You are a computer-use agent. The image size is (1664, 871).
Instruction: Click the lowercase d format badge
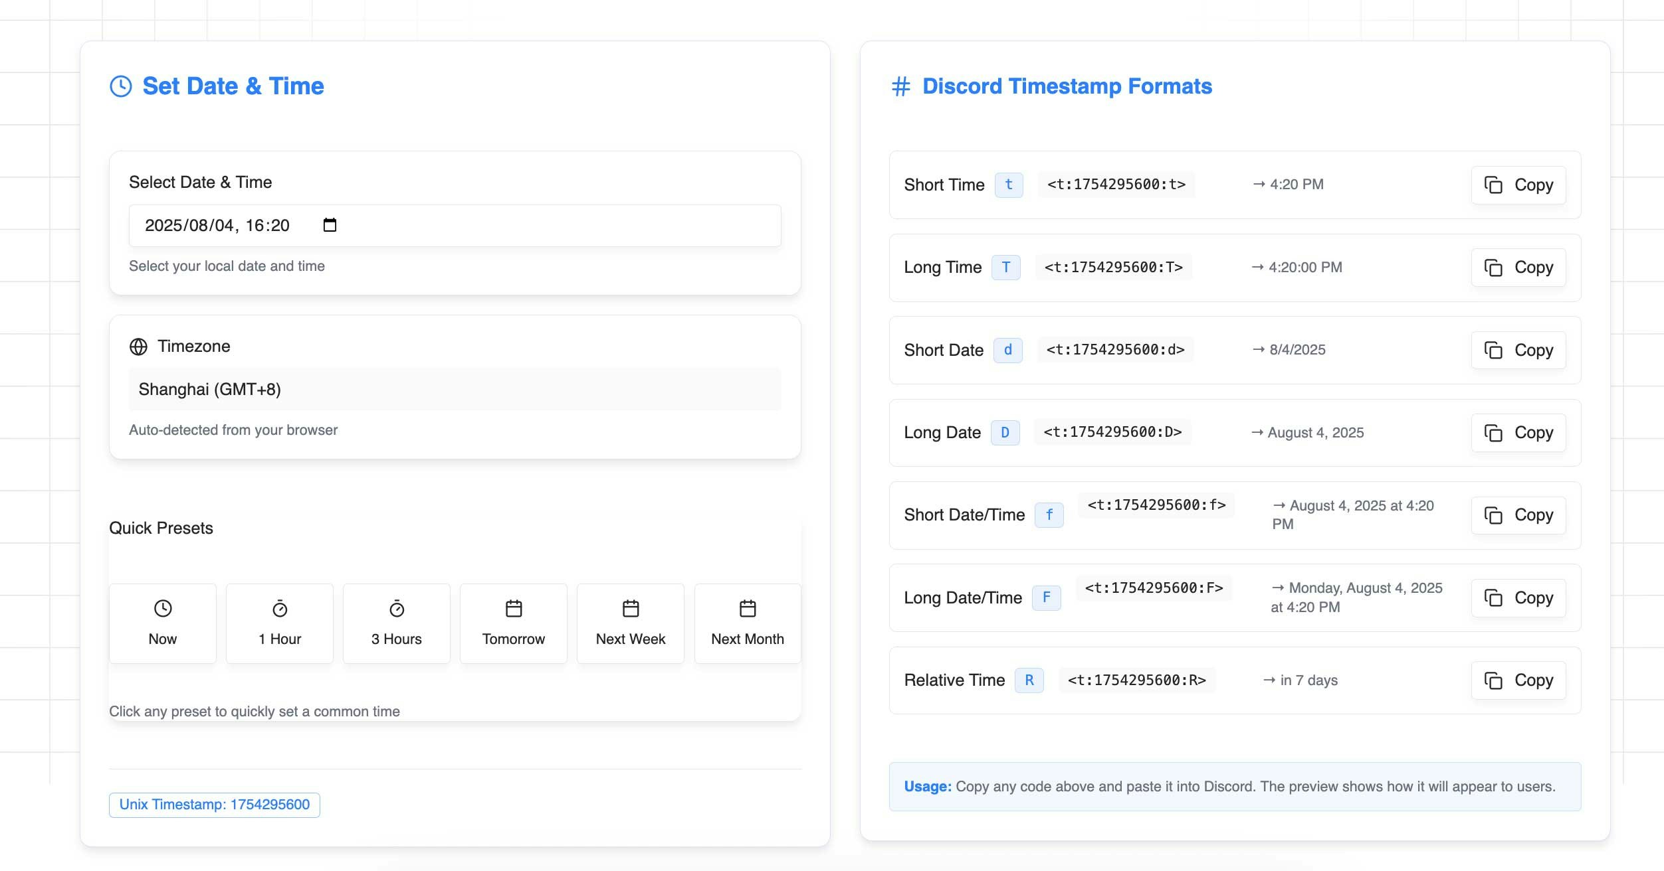(1008, 350)
